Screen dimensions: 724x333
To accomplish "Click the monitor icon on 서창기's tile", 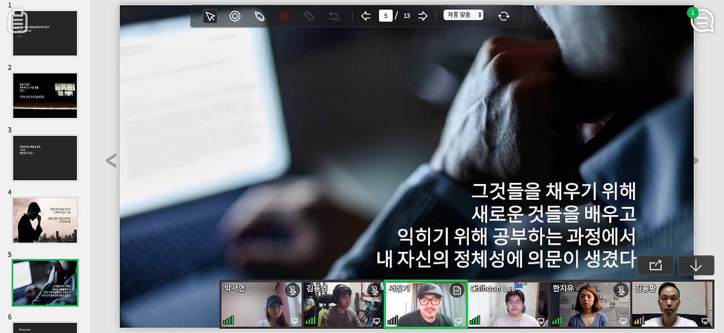I will 459,321.
